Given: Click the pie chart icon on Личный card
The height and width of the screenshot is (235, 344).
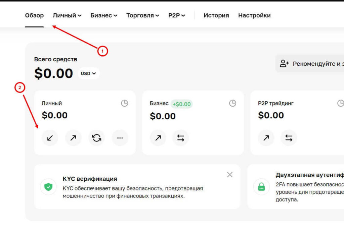Looking at the screenshot, I should 125,103.
